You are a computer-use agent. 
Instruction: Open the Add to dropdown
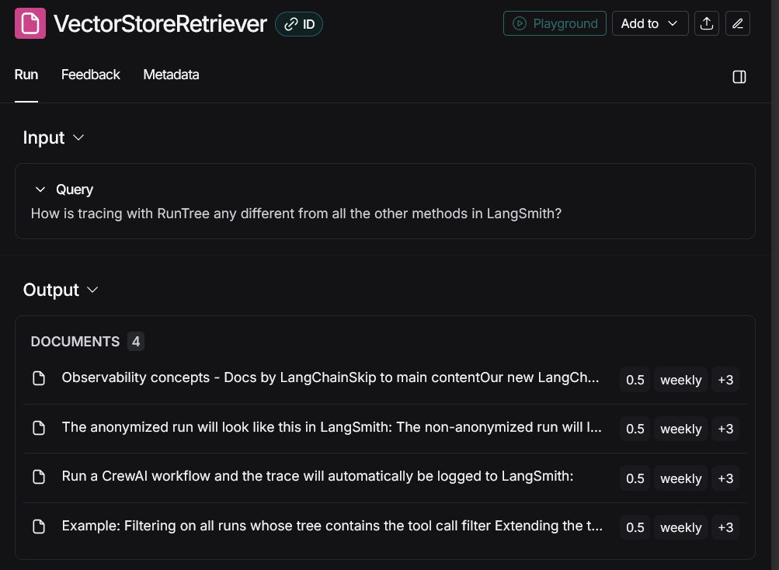[x=650, y=23]
